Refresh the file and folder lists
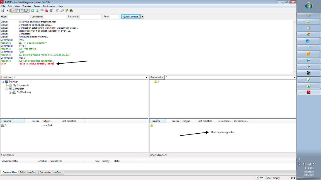Image resolution: width=321 pixels, height=180 pixels. [x=33, y=11]
